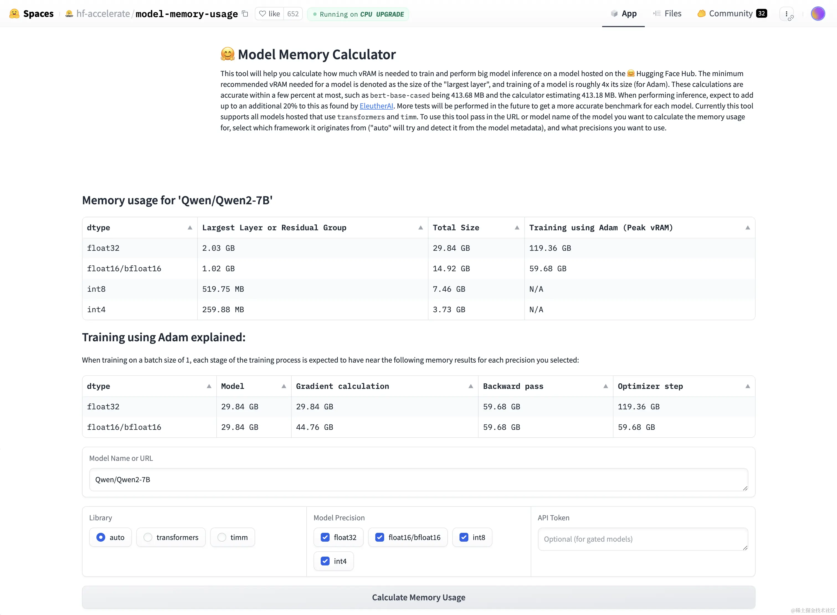837x615 pixels.
Task: Sort second table by dtype column arrow
Action: pos(209,386)
